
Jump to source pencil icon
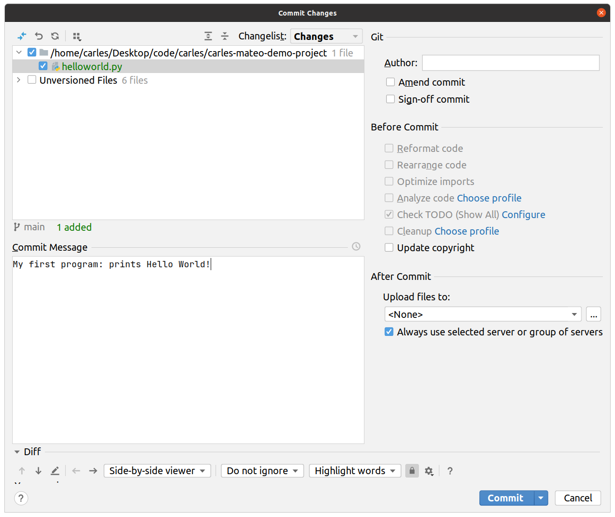point(55,471)
